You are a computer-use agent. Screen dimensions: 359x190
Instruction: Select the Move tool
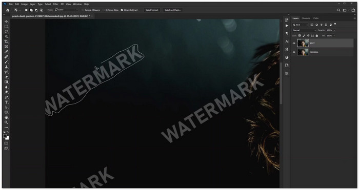(x=6, y=22)
